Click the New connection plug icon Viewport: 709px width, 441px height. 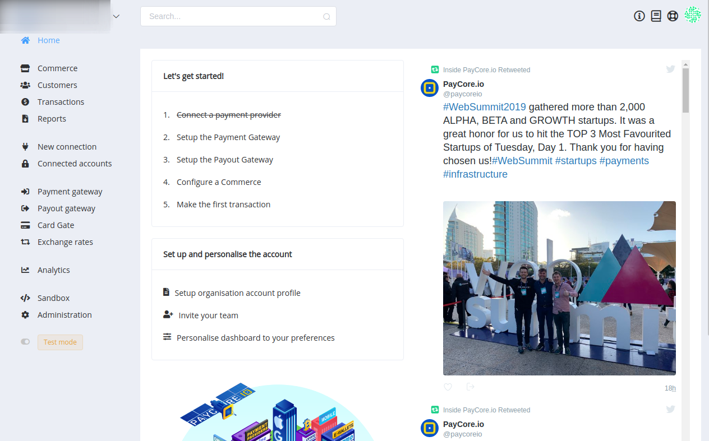[x=25, y=147]
